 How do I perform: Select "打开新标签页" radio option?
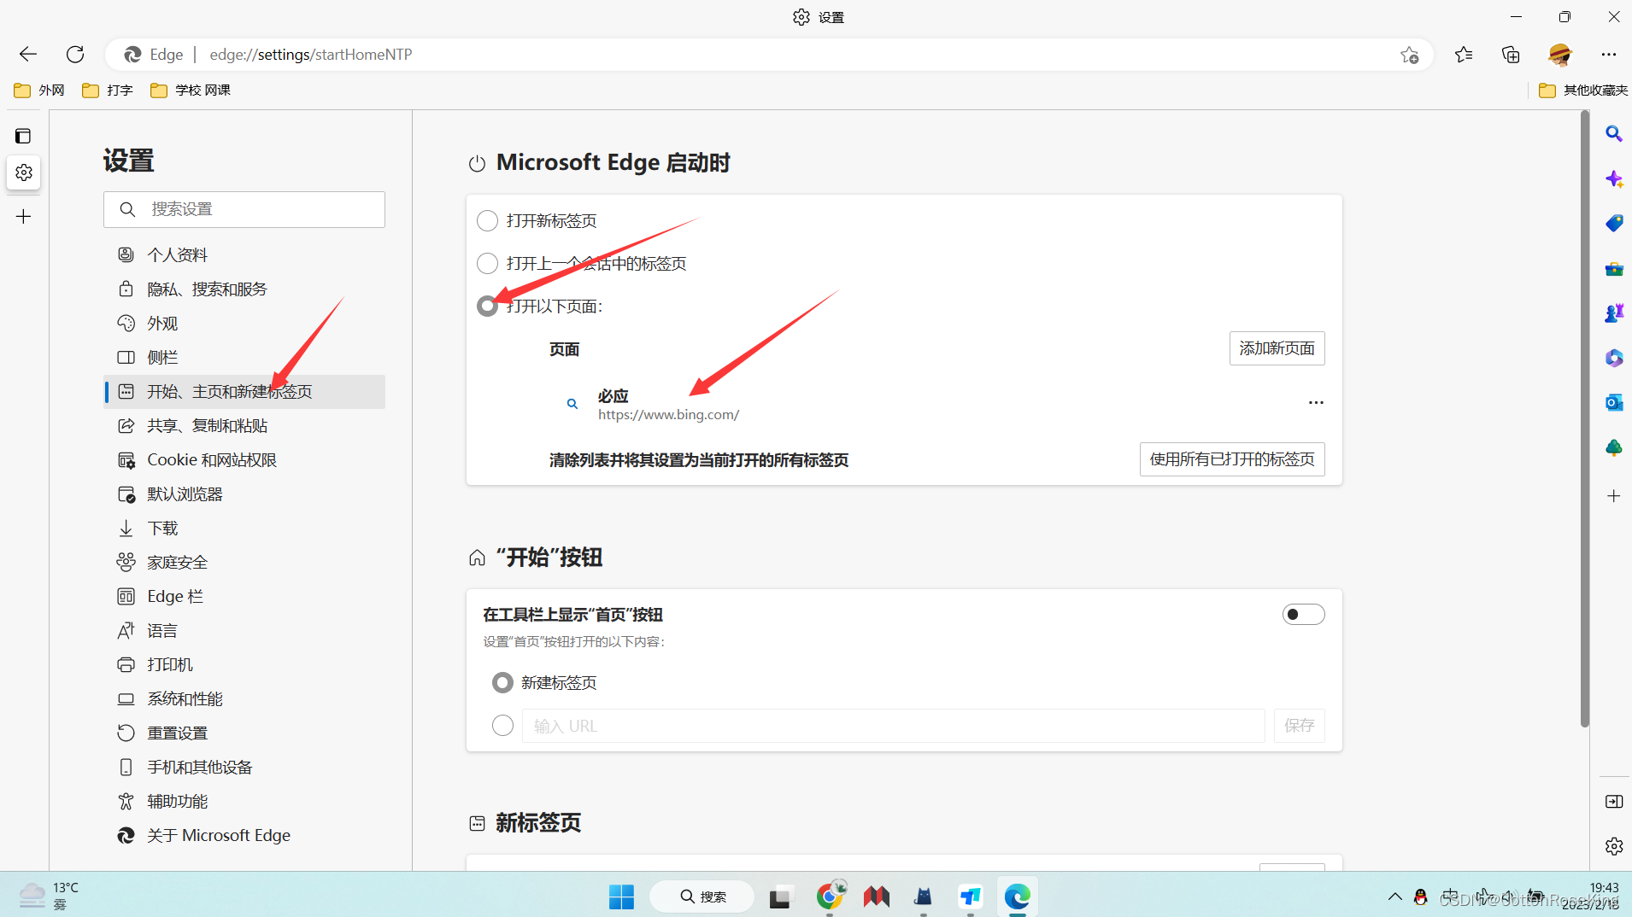coord(487,221)
